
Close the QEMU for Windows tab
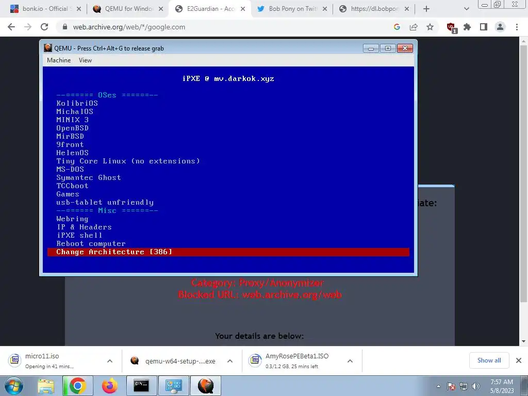[161, 9]
